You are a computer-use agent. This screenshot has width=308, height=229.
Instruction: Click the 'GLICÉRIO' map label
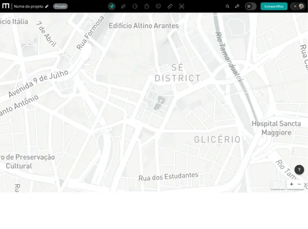pyautogui.click(x=217, y=139)
